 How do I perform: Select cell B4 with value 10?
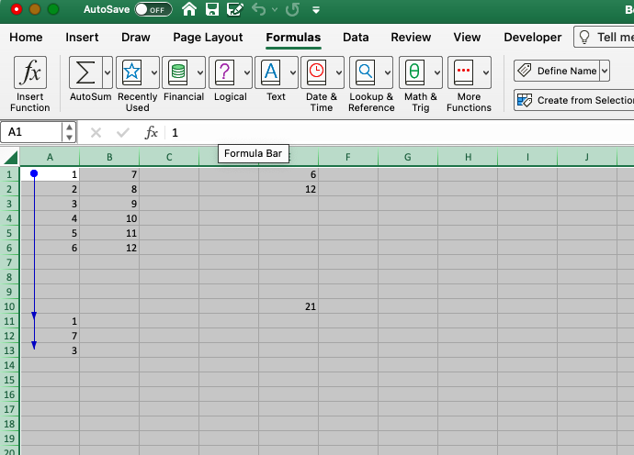click(109, 218)
